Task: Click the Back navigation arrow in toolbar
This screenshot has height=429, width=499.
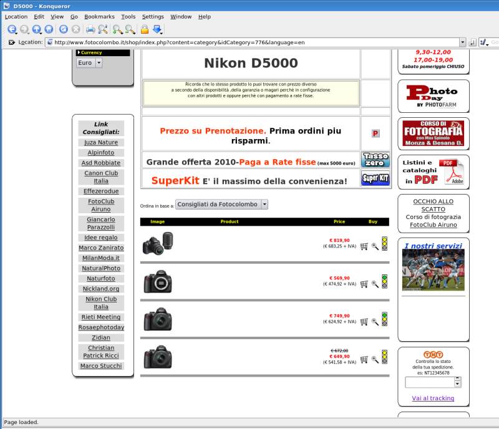Action: click(x=12, y=29)
